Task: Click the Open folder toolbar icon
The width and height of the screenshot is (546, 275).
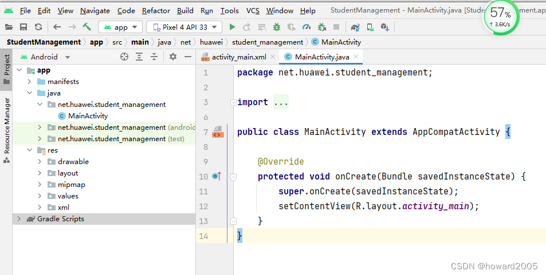Action: tap(9, 27)
